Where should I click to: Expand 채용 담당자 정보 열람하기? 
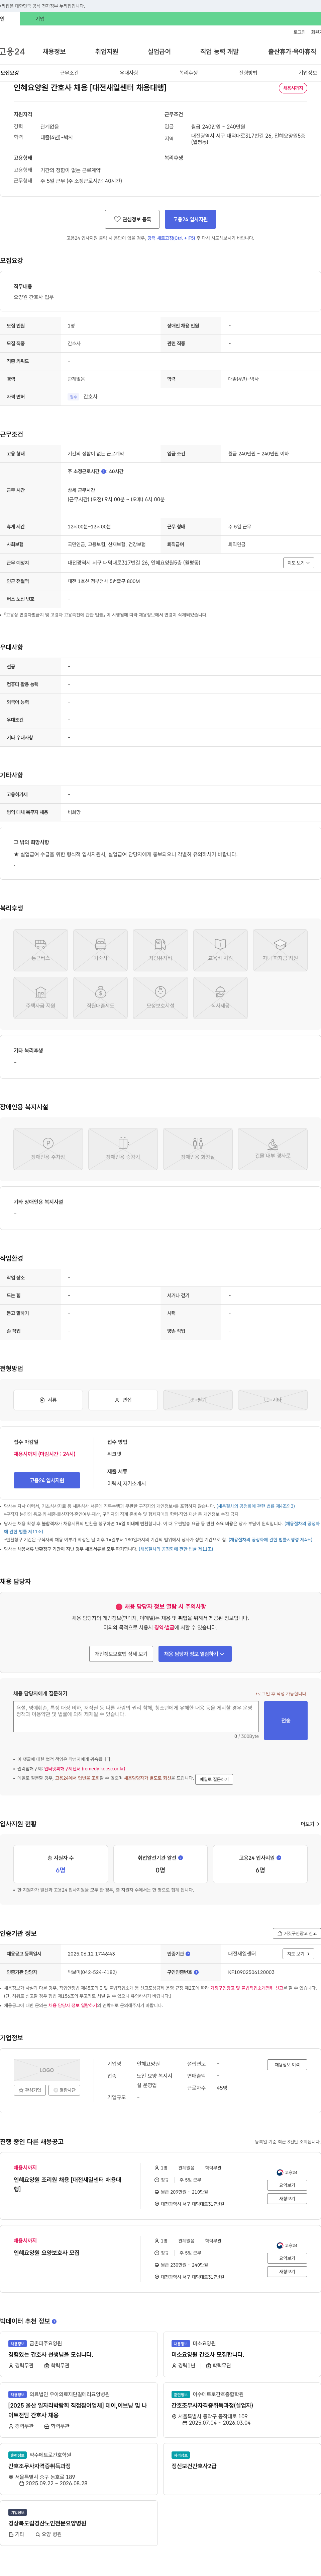click(x=195, y=1654)
